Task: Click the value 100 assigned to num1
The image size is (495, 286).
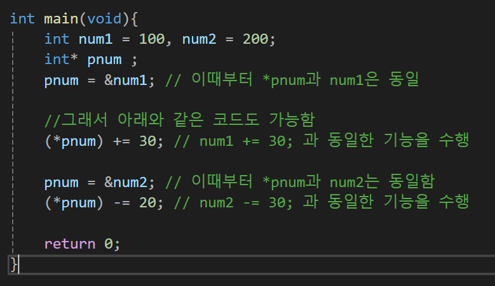Action: [x=152, y=39]
